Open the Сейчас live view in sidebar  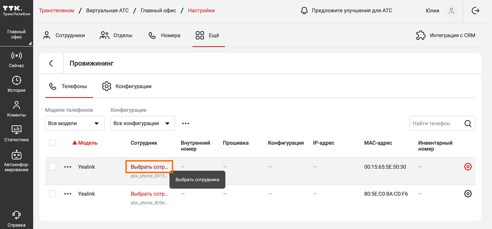point(16,60)
